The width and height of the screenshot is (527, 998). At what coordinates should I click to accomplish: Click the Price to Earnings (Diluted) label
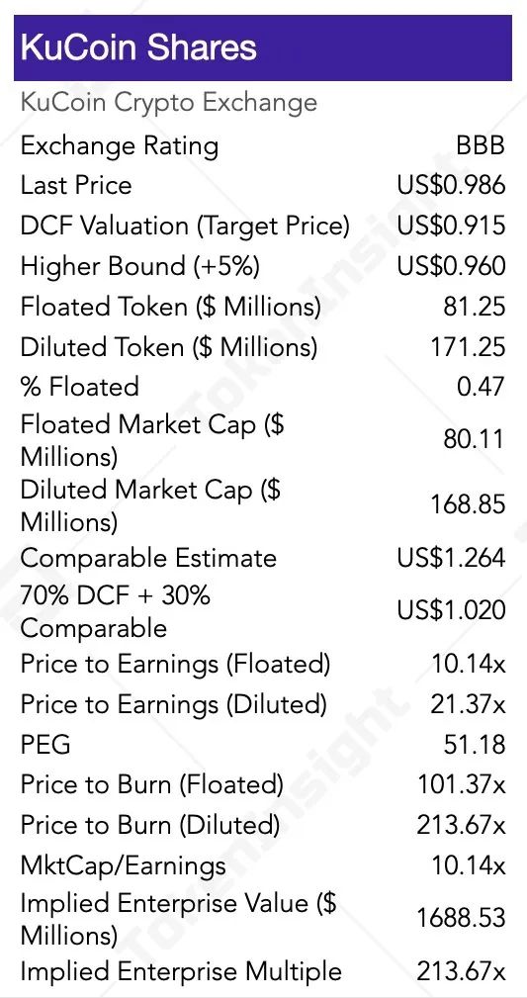coord(174,704)
